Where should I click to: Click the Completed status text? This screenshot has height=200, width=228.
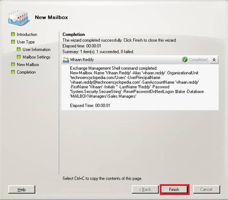(198, 60)
